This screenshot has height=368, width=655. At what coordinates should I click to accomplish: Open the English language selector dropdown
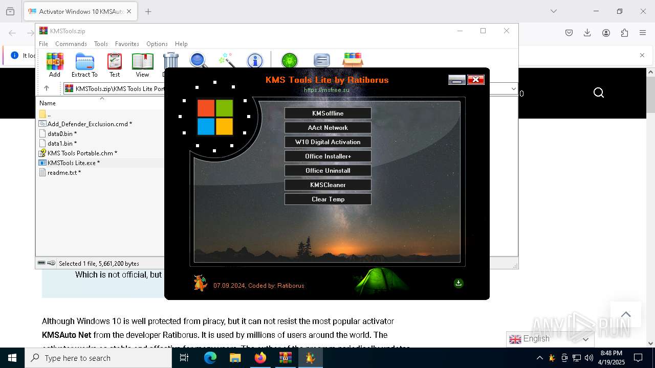[x=551, y=339]
